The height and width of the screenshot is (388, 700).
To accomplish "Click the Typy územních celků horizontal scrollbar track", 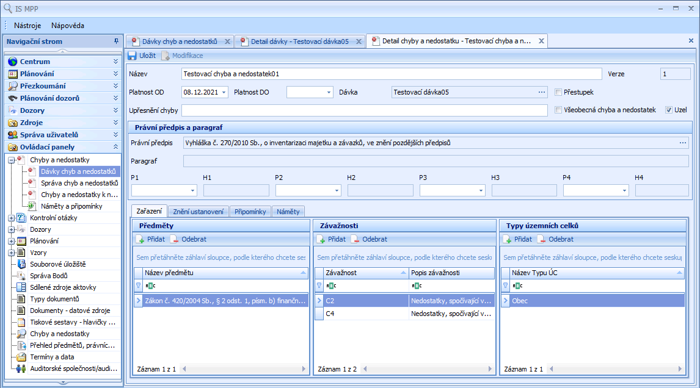I will (615, 369).
